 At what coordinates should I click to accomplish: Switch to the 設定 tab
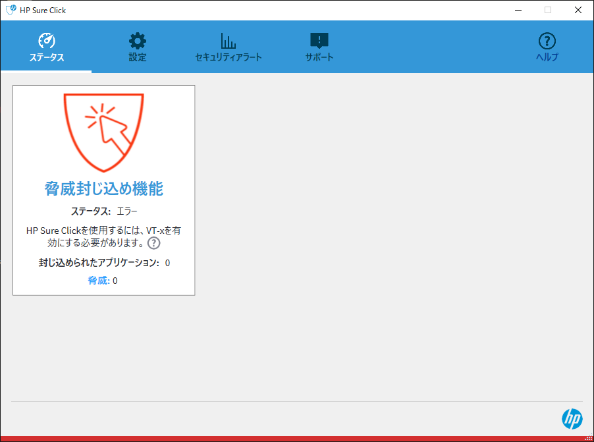point(137,47)
